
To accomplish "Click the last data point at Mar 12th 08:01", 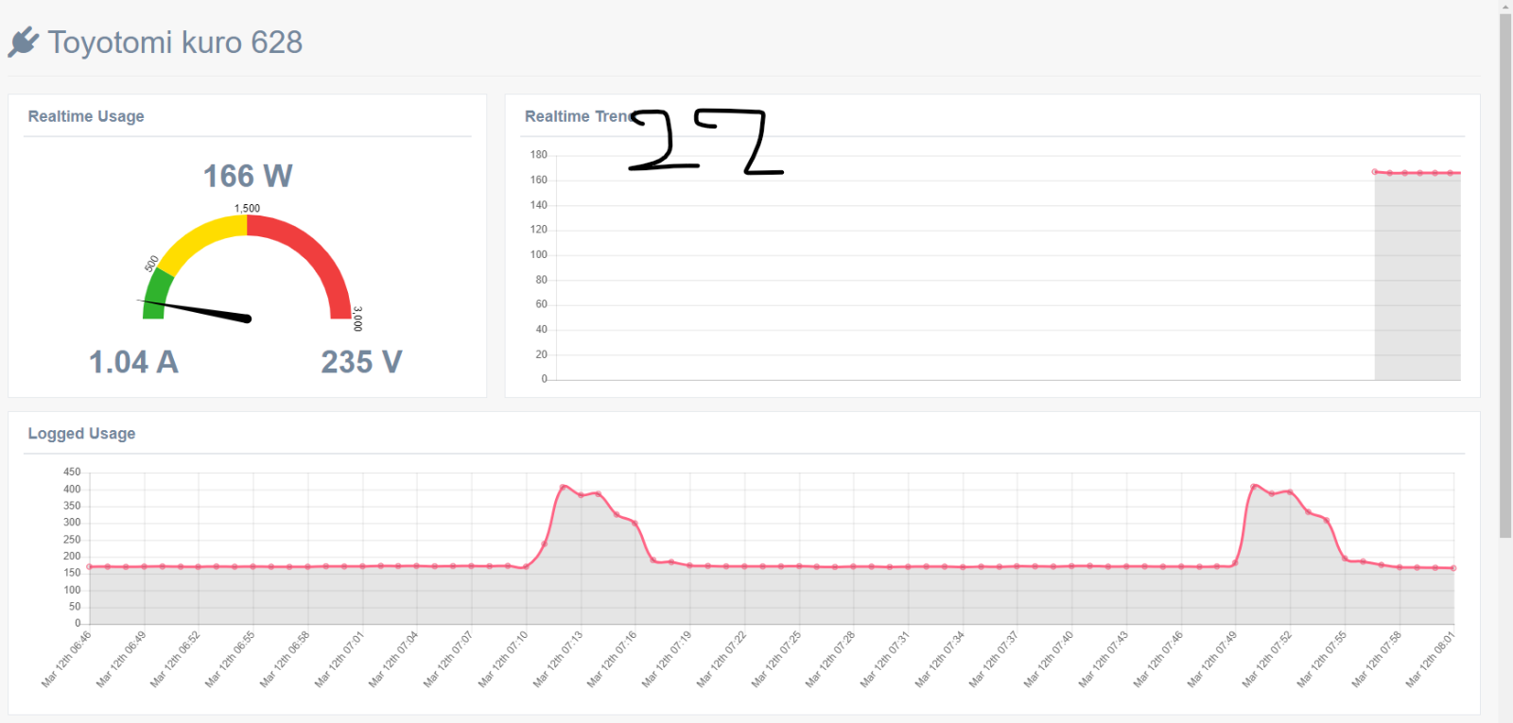I will pos(1453,568).
